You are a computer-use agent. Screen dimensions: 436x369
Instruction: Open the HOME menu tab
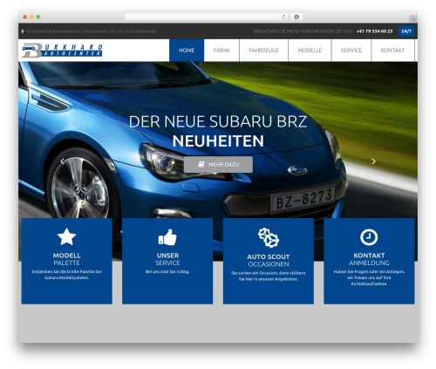click(187, 51)
